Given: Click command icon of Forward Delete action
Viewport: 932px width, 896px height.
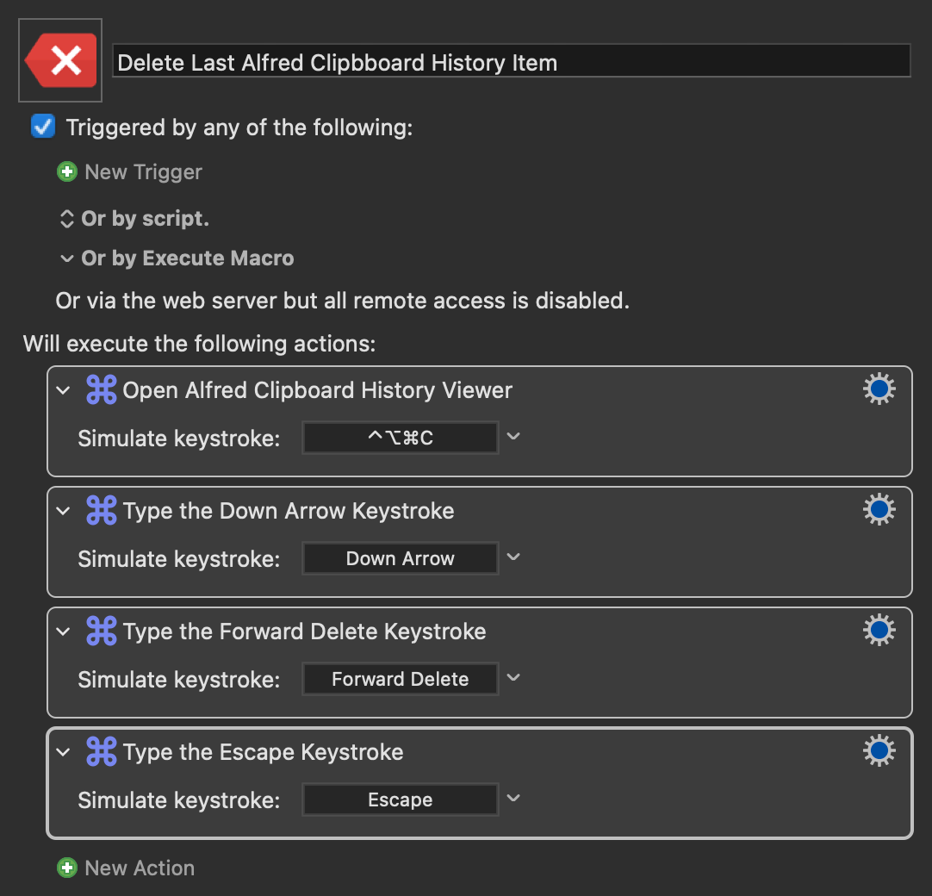Looking at the screenshot, I should pyautogui.click(x=101, y=631).
